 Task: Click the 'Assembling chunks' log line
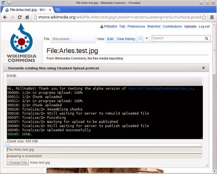click(45, 109)
